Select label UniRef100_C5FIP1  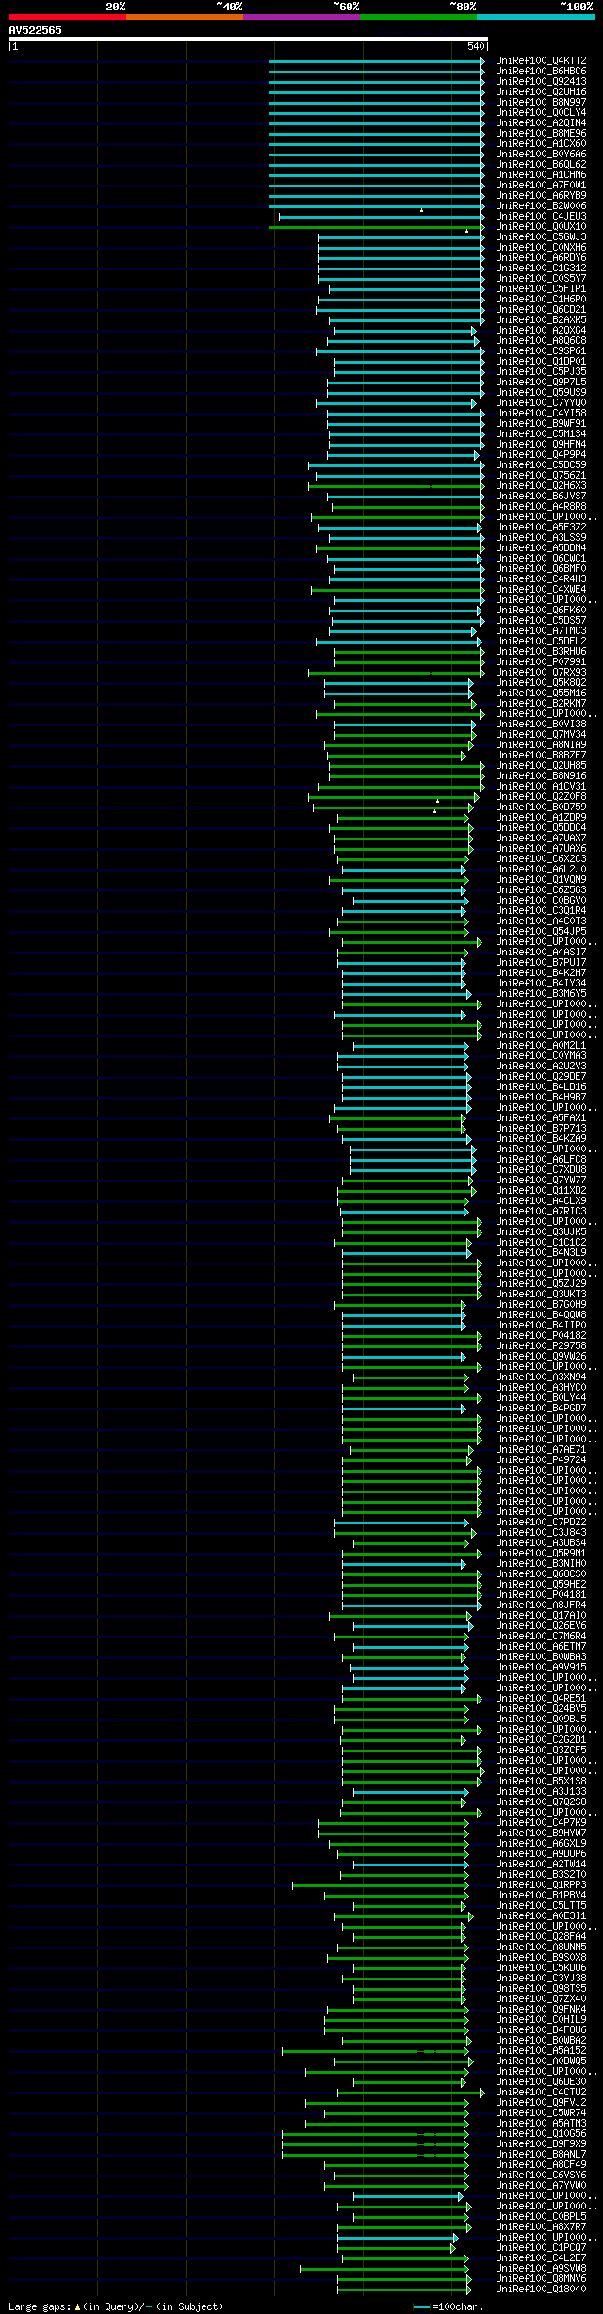[x=541, y=288]
